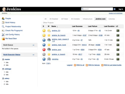Open last console for jenkins_lts_branch

(118, 35)
